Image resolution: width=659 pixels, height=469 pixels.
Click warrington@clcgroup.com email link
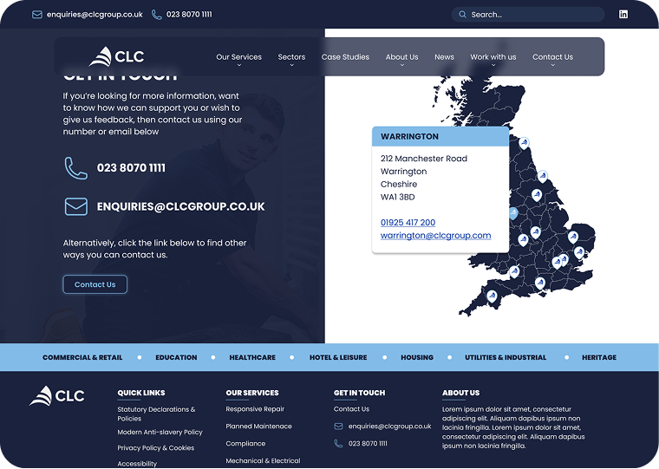click(435, 235)
